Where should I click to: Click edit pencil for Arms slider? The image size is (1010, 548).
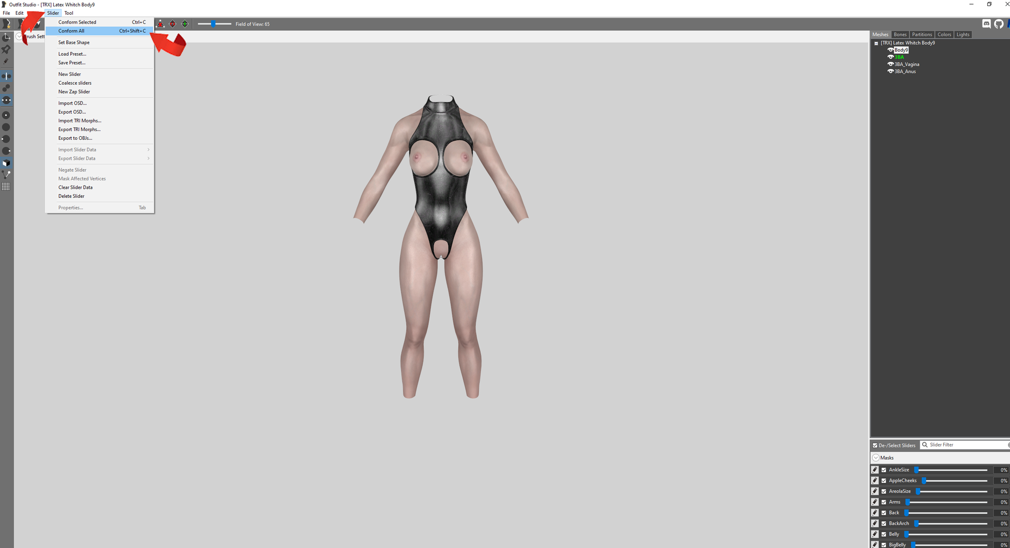click(x=875, y=502)
